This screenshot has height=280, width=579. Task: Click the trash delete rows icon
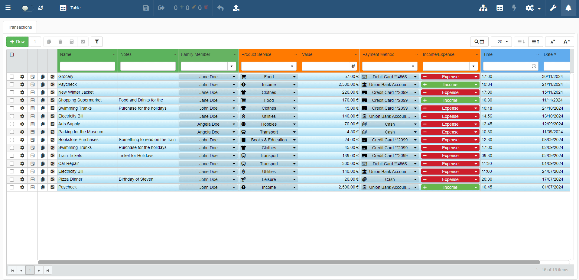coord(60,42)
